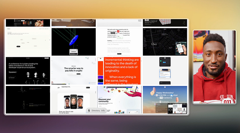This screenshot has width=240, height=133.
Task: Open the dark thumbnail with image cards in the top row
Action: 28,23
